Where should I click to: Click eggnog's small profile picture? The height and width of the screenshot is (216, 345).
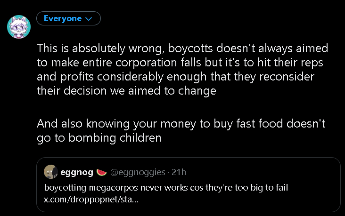50,172
